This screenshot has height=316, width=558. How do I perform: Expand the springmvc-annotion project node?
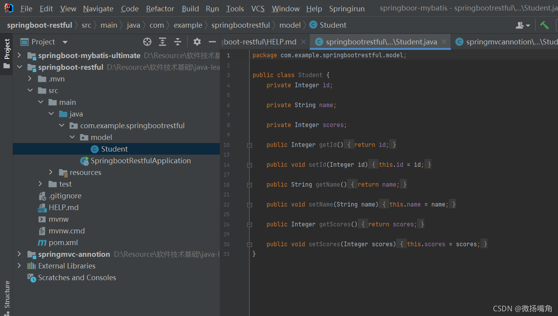pos(19,254)
